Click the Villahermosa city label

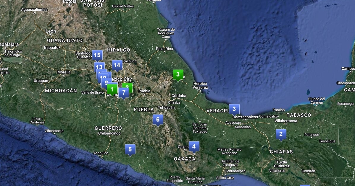point(286,121)
